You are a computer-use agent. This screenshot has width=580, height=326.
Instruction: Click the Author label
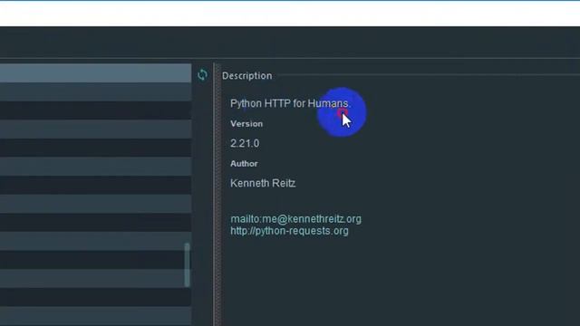(x=244, y=164)
